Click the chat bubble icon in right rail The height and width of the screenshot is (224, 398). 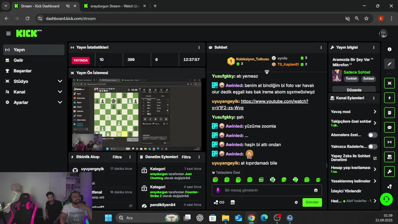click(389, 127)
